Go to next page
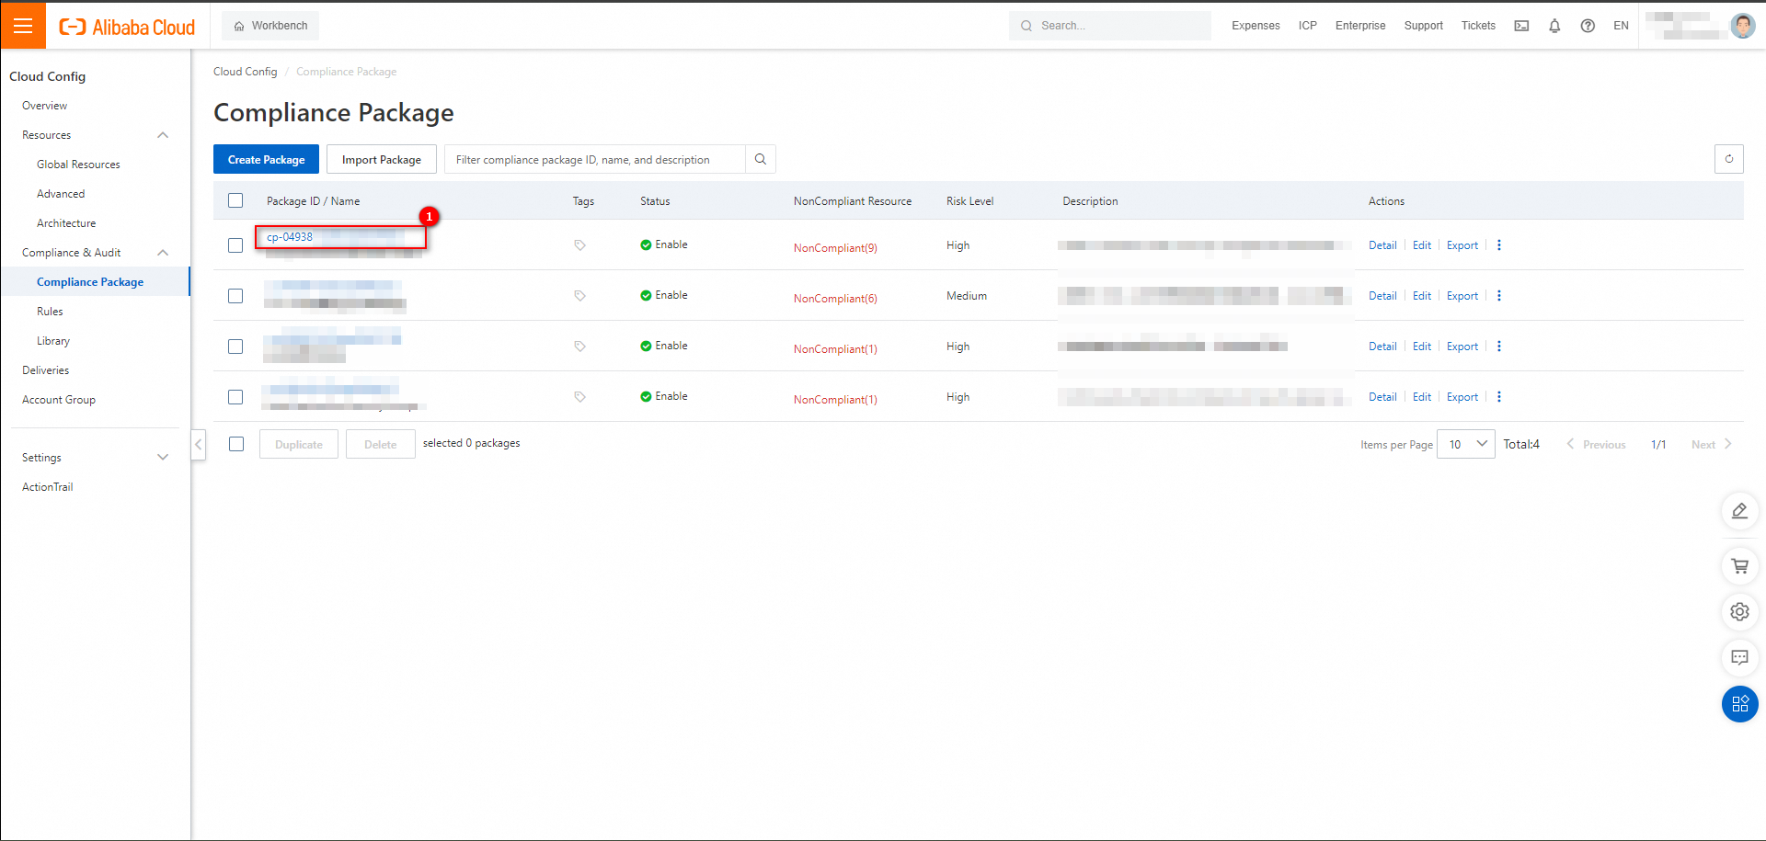Screen dimensions: 1766x841 [1711, 445]
